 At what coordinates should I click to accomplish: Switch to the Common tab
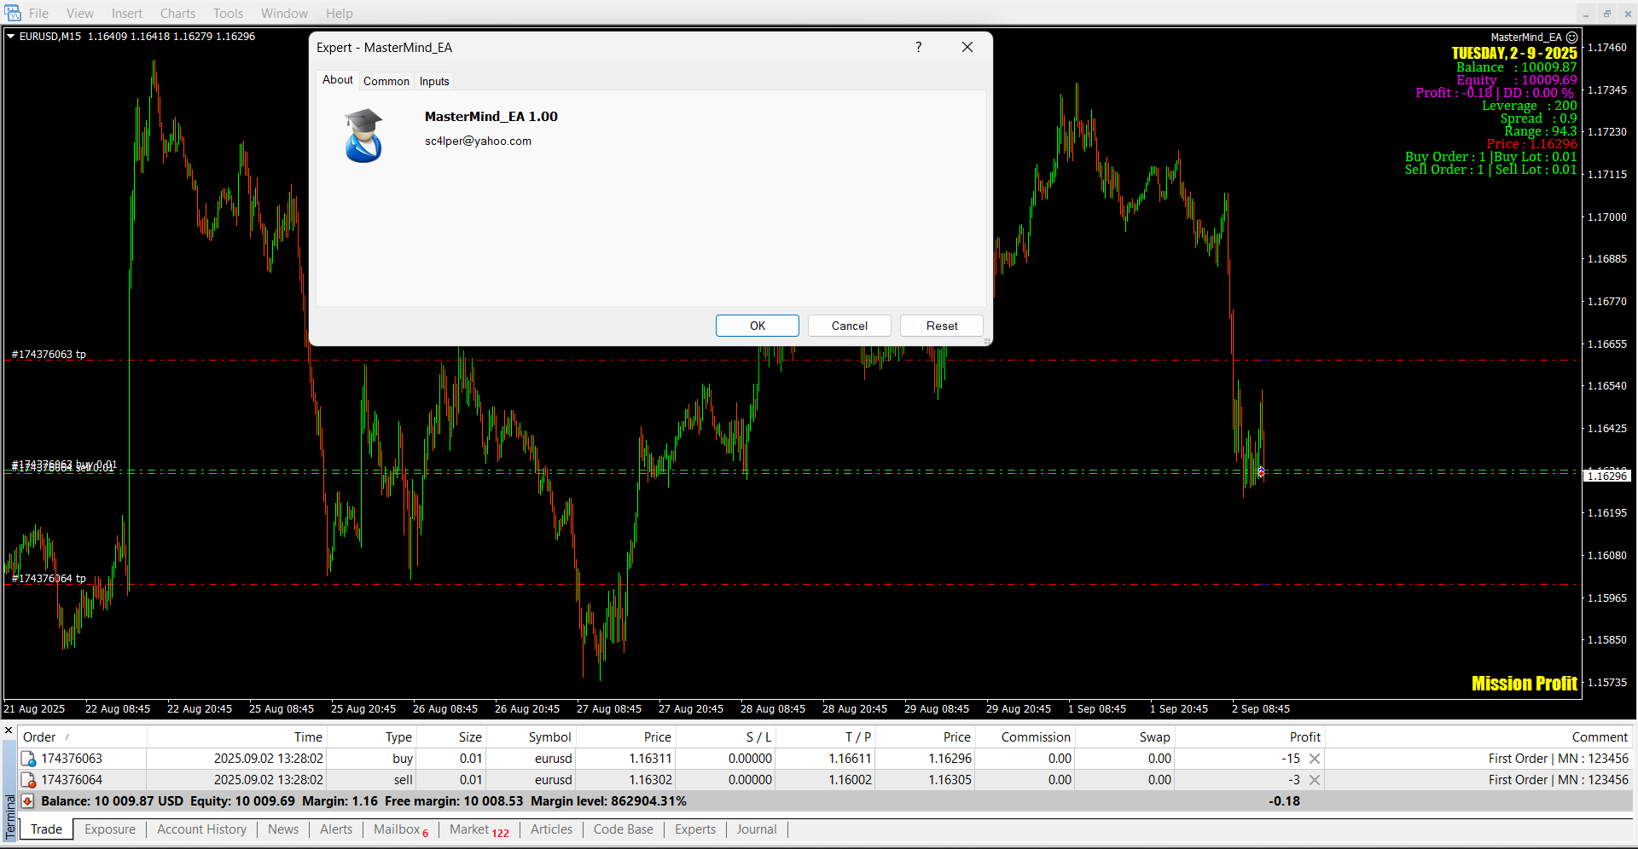(x=386, y=81)
